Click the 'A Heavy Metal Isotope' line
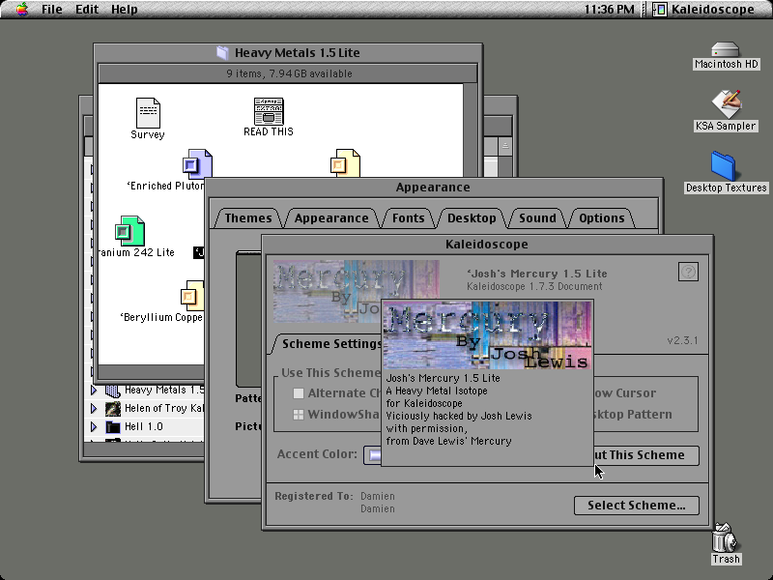Image resolution: width=773 pixels, height=580 pixels. 437,391
